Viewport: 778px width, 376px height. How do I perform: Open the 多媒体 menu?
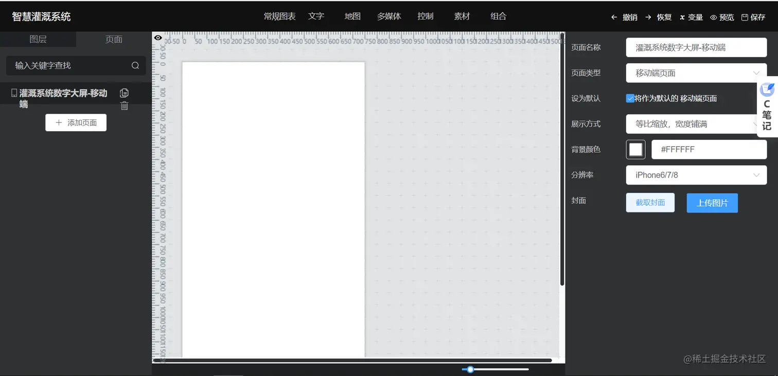[389, 16]
